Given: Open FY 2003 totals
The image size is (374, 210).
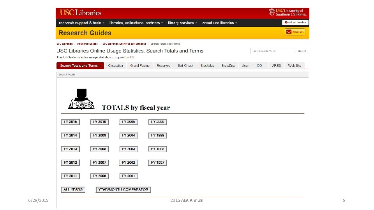Looking at the screenshot, I should (129, 149).
